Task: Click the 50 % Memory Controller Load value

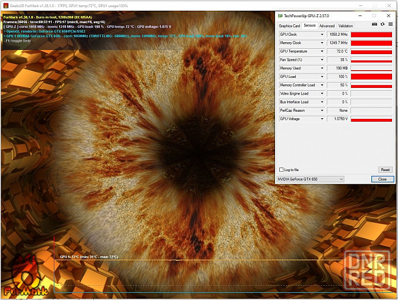Action: point(338,85)
